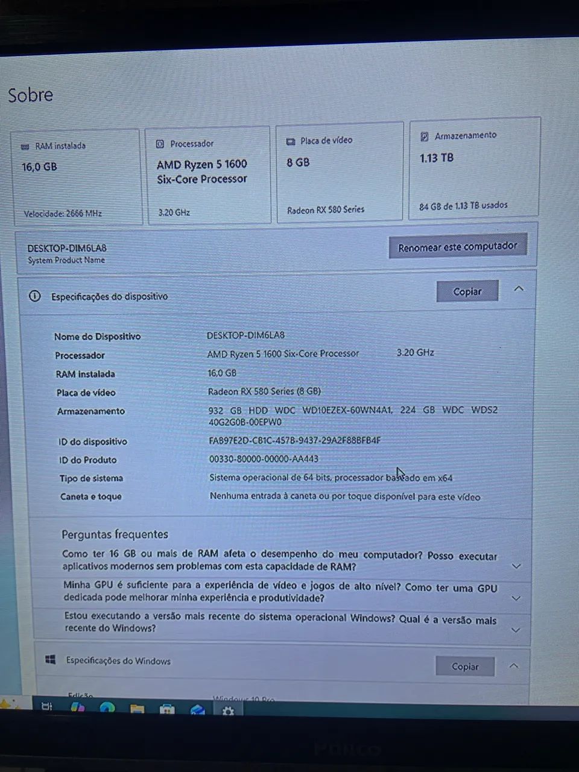Click 84 GB de 1.13 TB usados text
This screenshot has width=579, height=772.
click(463, 206)
